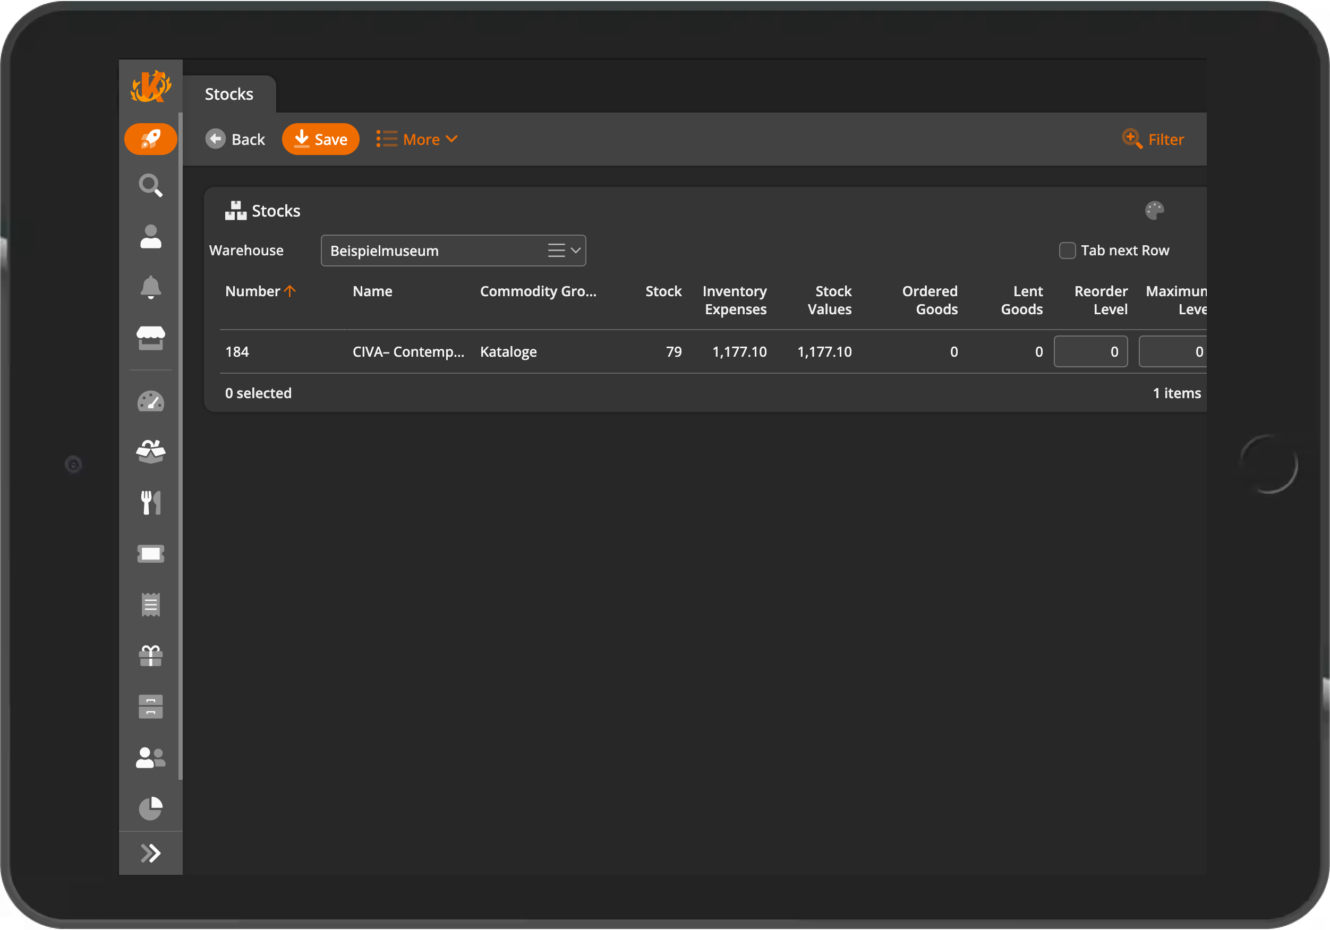Open the customers group sidebar icon
The width and height of the screenshot is (1330, 930).
tap(151, 757)
